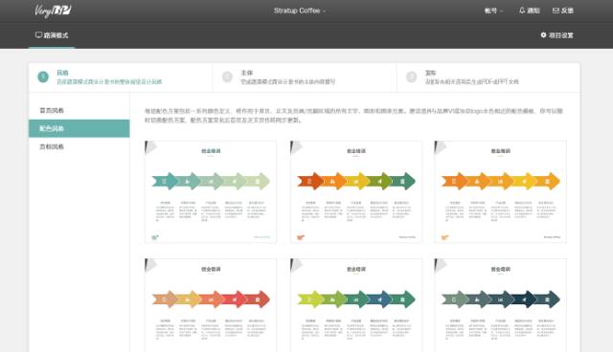This screenshot has height=352, width=613.
Task: Open the 帐号 account dropdown
Action: coord(494,11)
